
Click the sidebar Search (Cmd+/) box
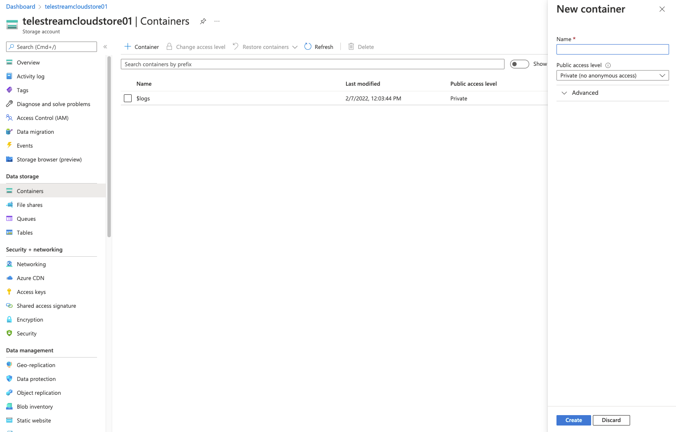pos(52,47)
